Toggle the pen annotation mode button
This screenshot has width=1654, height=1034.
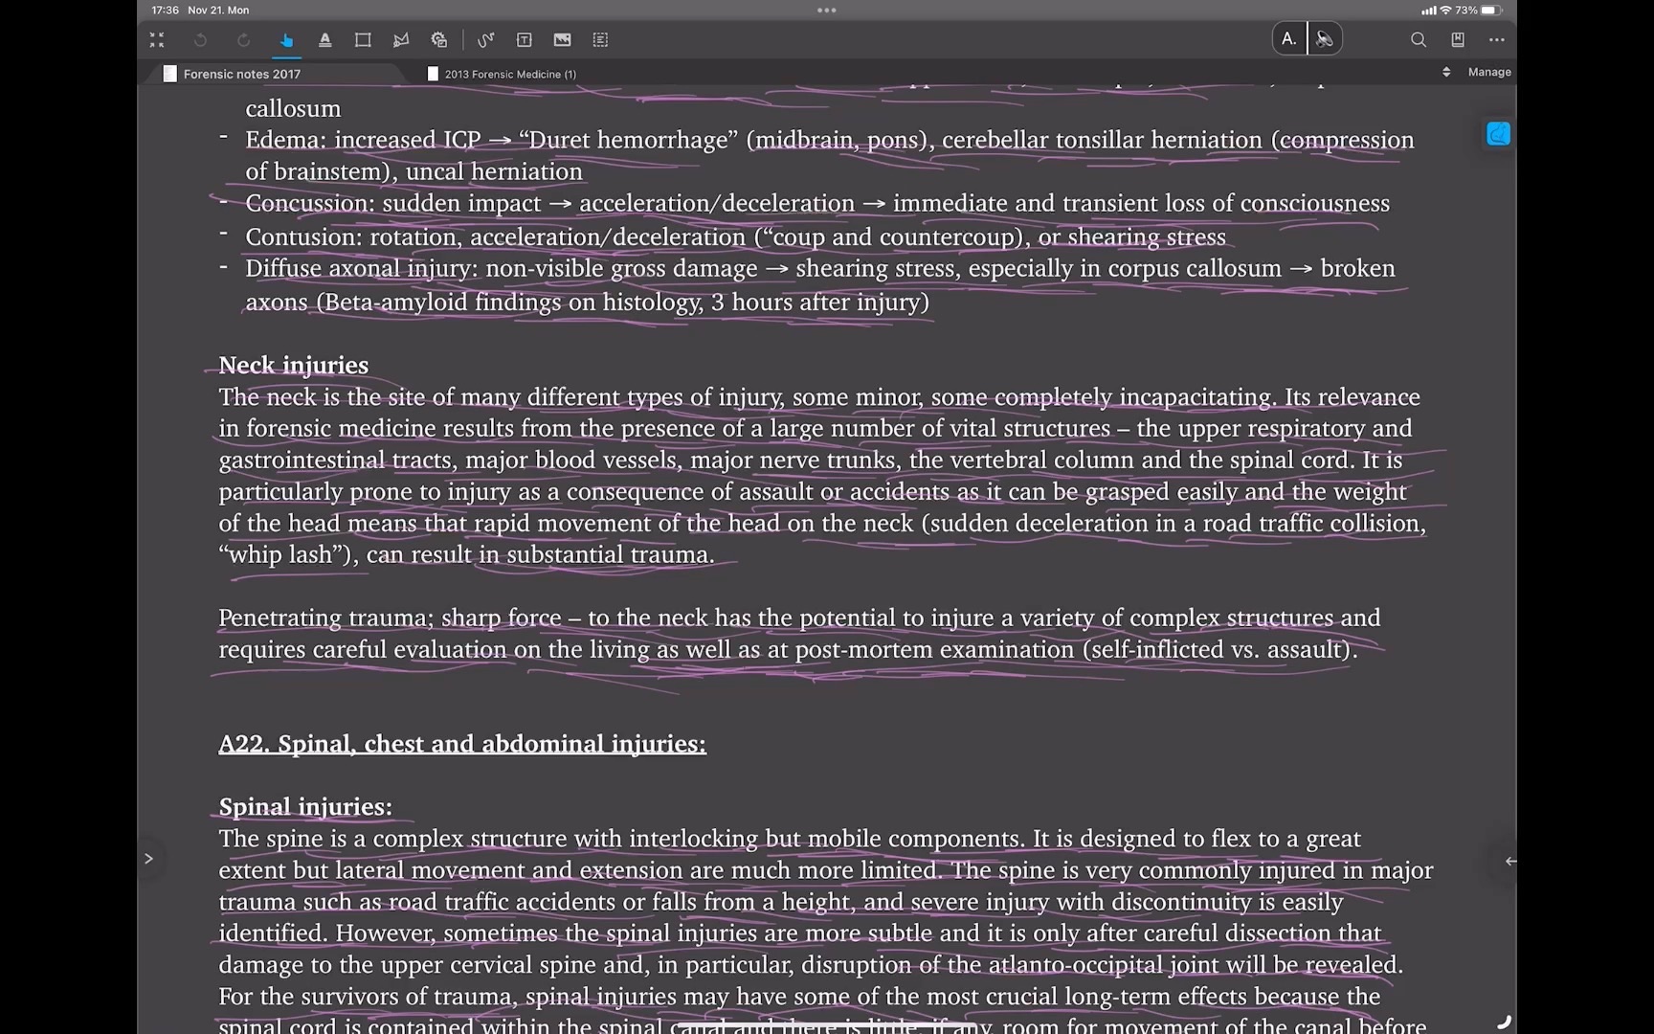(x=1325, y=39)
